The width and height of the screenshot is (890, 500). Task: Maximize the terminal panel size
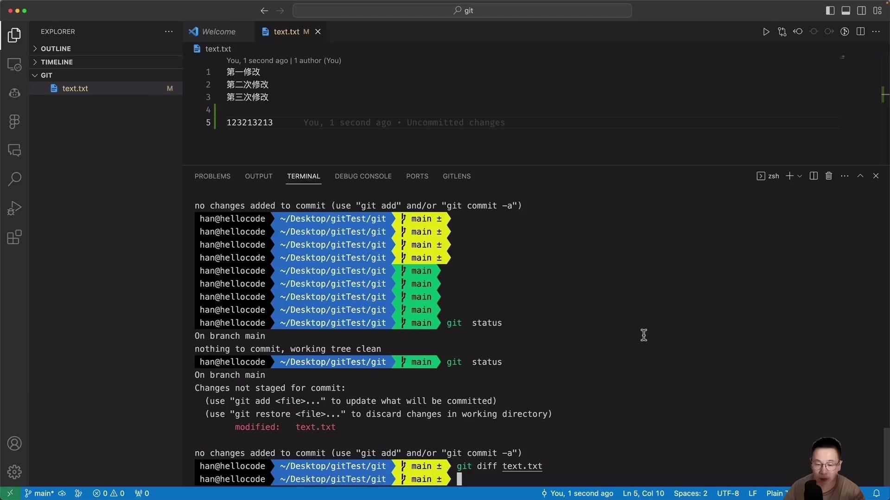point(861,176)
